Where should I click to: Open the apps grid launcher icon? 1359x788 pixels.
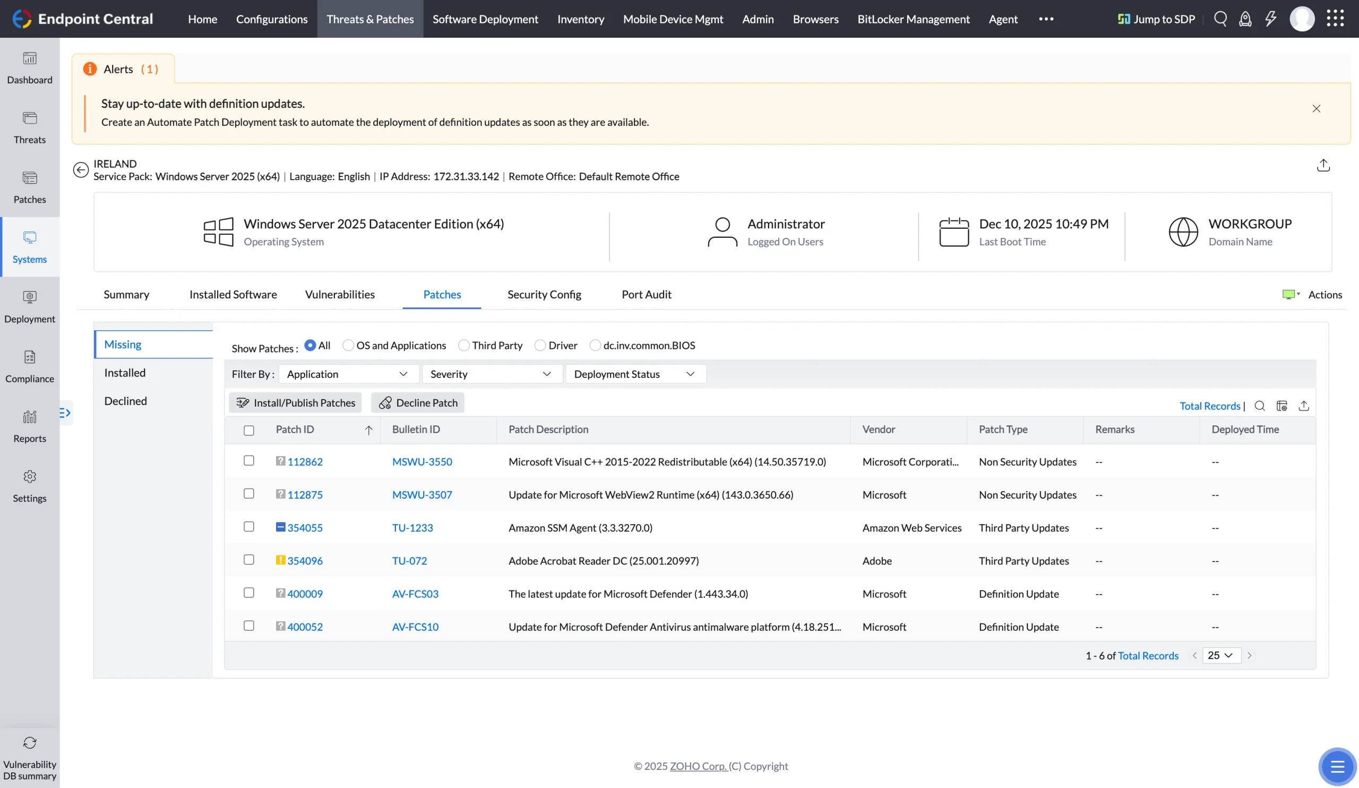coord(1335,19)
